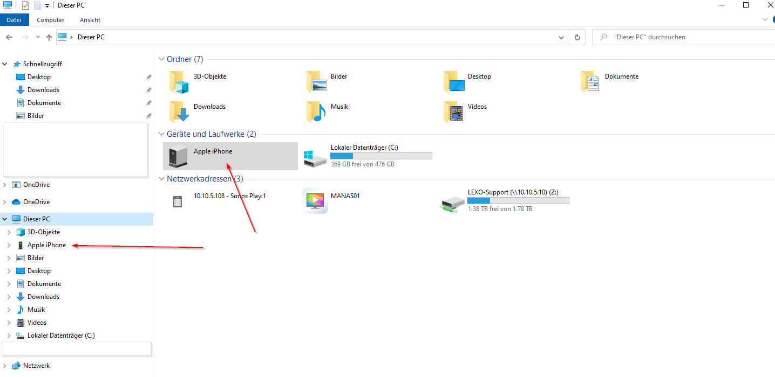Screen dimensions: 775x377
Task: Refresh the Dieser PC view
Action: [577, 37]
